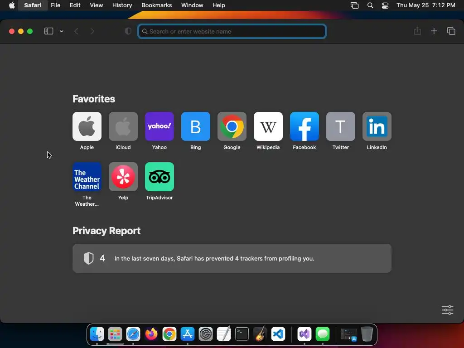Open Terminal from the Dock
Image resolution: width=464 pixels, height=348 pixels.
(242, 334)
